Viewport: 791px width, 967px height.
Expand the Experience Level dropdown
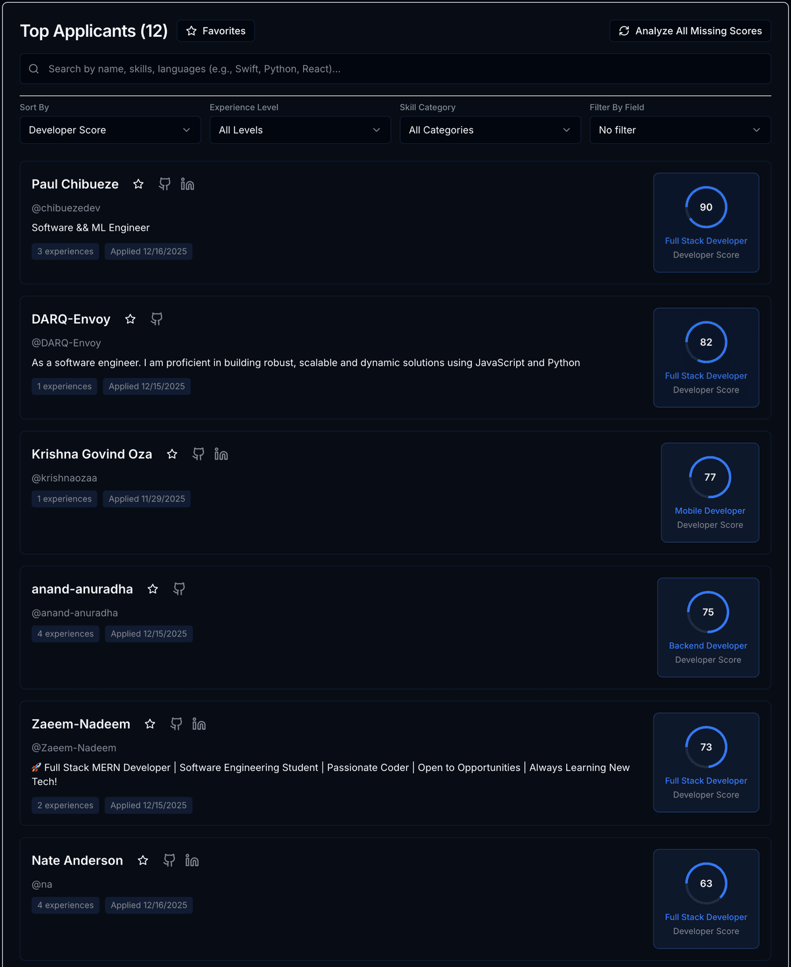(300, 130)
